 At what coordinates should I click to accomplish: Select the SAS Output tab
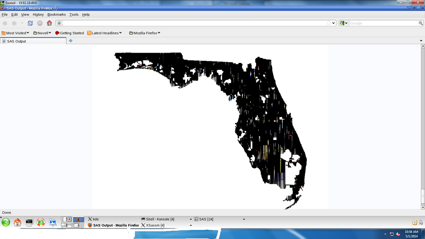pos(33,41)
